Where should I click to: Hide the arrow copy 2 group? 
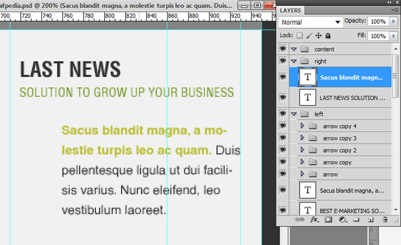coord(283,149)
